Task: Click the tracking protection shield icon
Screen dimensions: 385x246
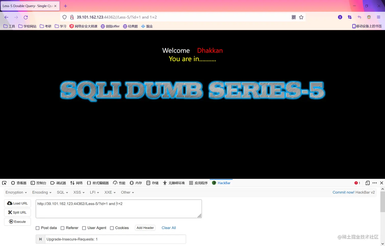Action: (x=64, y=17)
